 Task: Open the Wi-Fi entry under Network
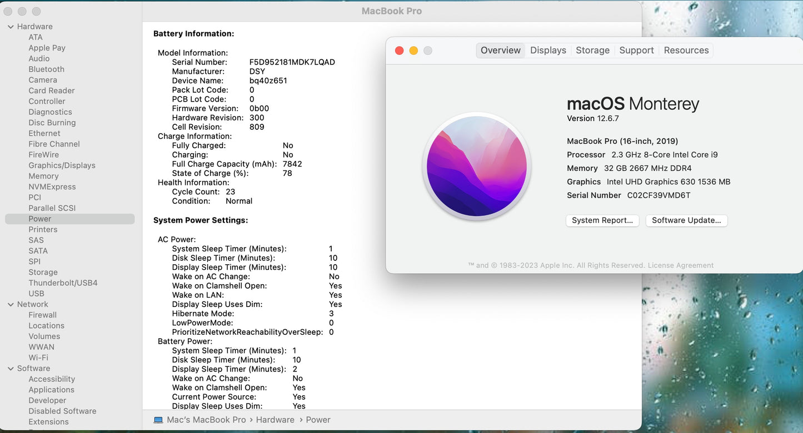click(38, 358)
